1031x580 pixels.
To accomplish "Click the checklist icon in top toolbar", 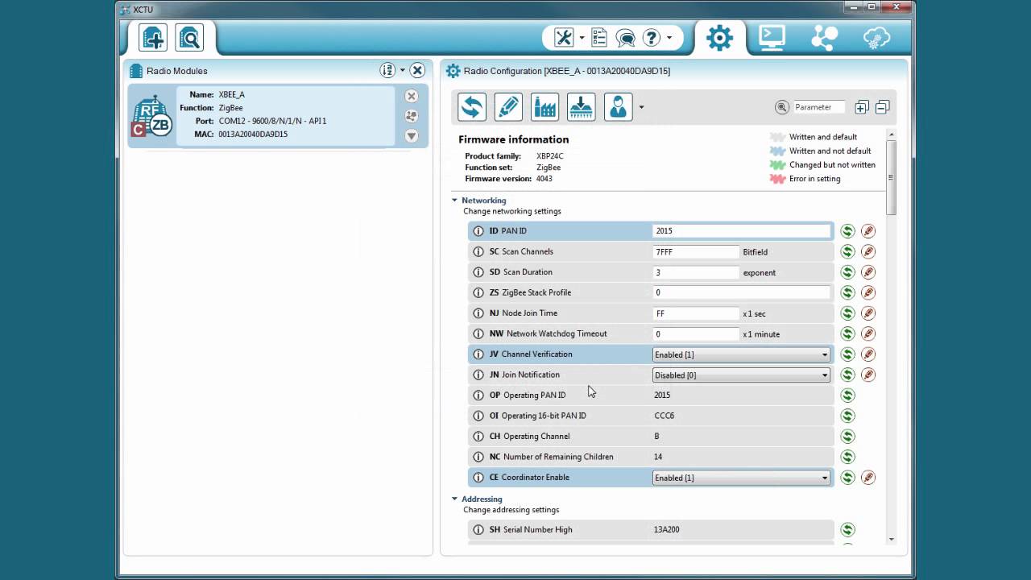I will 599,37.
